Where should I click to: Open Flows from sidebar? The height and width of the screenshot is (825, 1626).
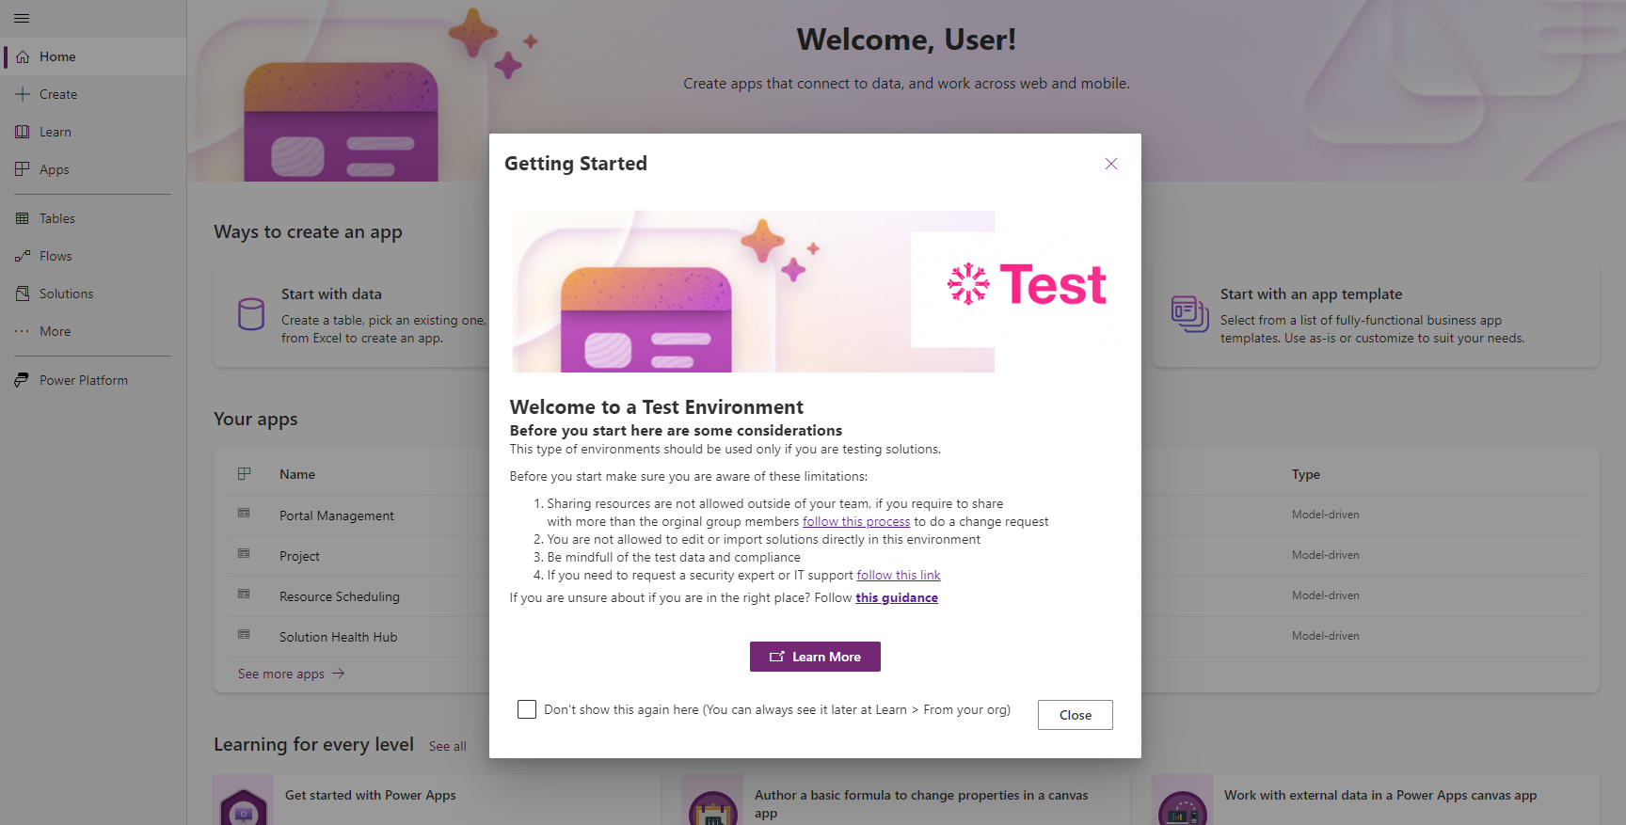[x=93, y=256]
